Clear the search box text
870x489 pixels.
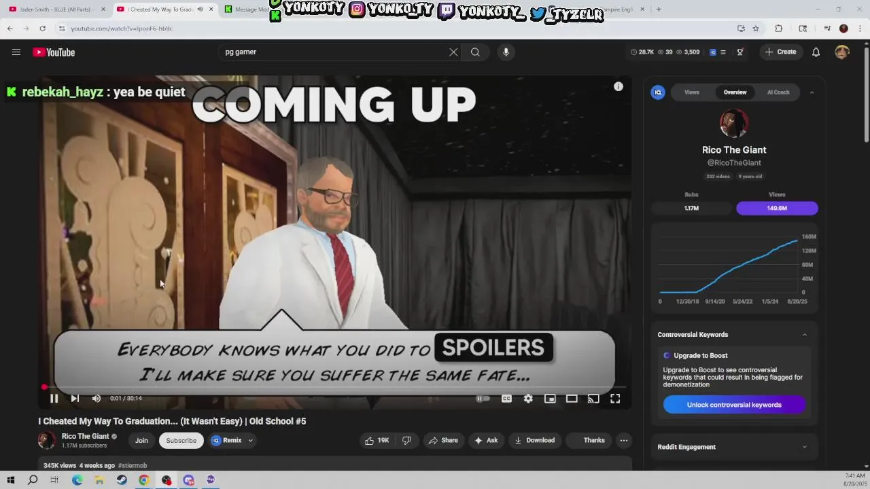pos(453,52)
